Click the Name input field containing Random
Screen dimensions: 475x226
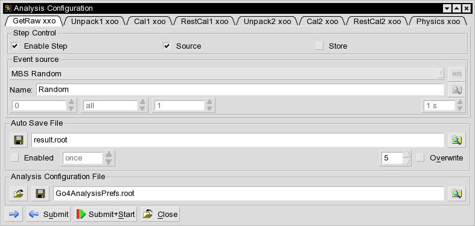[x=240, y=90]
